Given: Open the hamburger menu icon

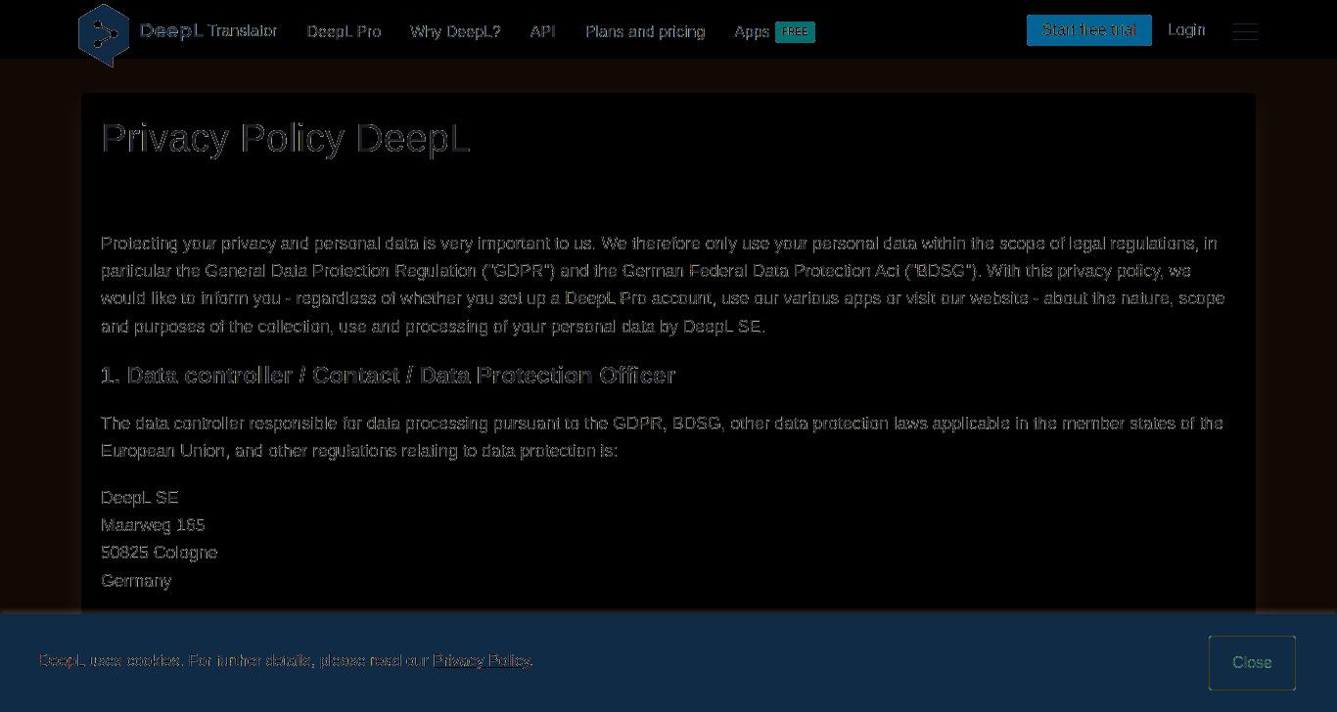Looking at the screenshot, I should 1245,31.
